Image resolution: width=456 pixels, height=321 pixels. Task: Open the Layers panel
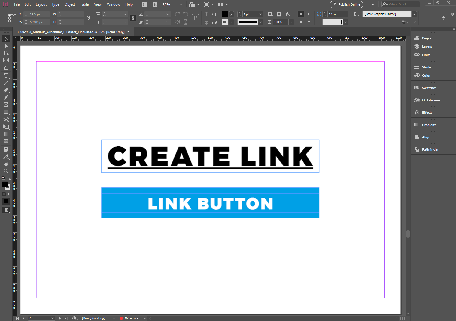pyautogui.click(x=427, y=46)
